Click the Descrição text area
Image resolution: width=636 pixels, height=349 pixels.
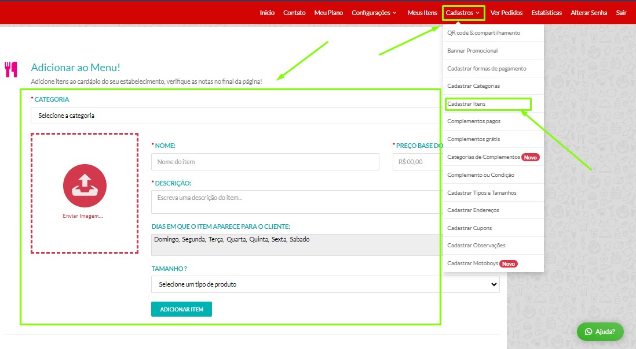[295, 202]
